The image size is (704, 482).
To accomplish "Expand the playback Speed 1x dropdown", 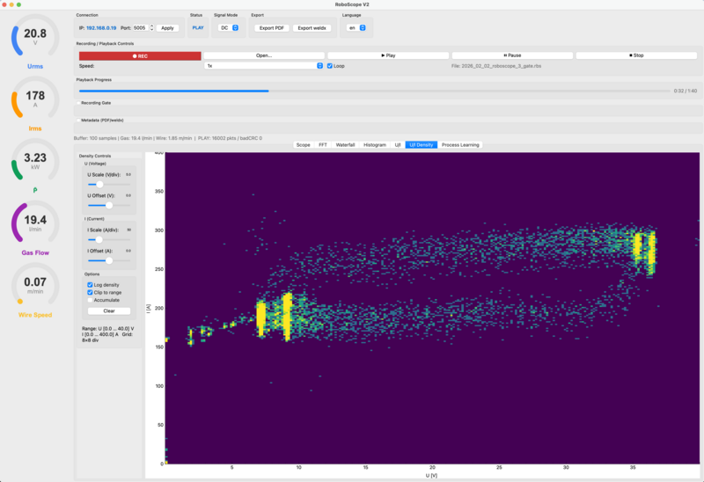I will (263, 65).
